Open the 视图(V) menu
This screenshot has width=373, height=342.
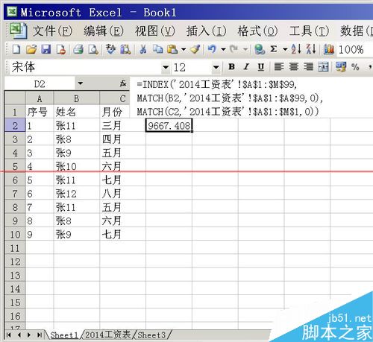155,31
